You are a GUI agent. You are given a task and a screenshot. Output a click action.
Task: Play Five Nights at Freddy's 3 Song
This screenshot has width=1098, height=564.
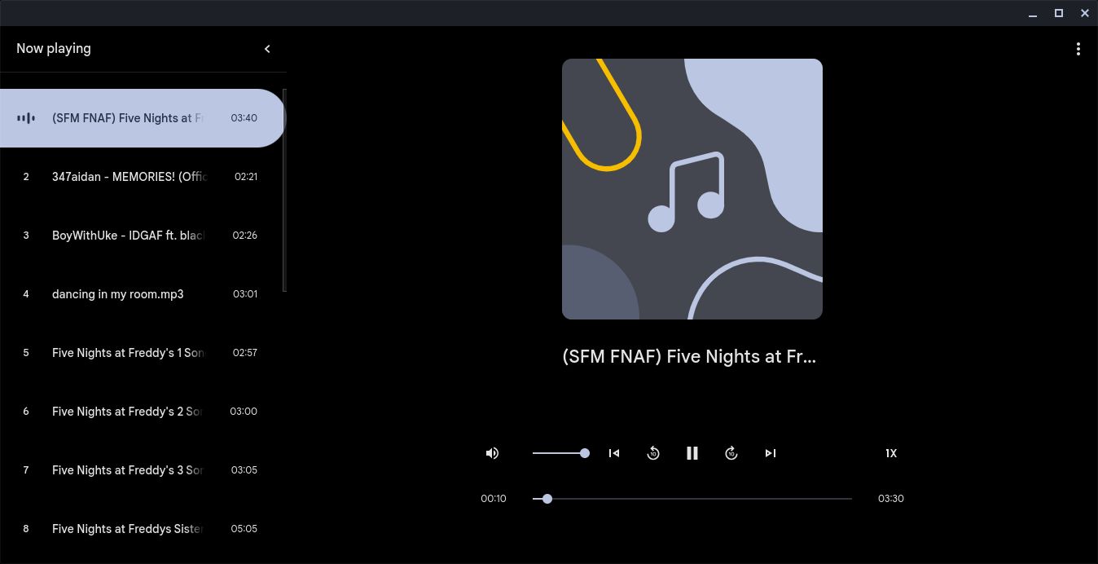click(143, 470)
